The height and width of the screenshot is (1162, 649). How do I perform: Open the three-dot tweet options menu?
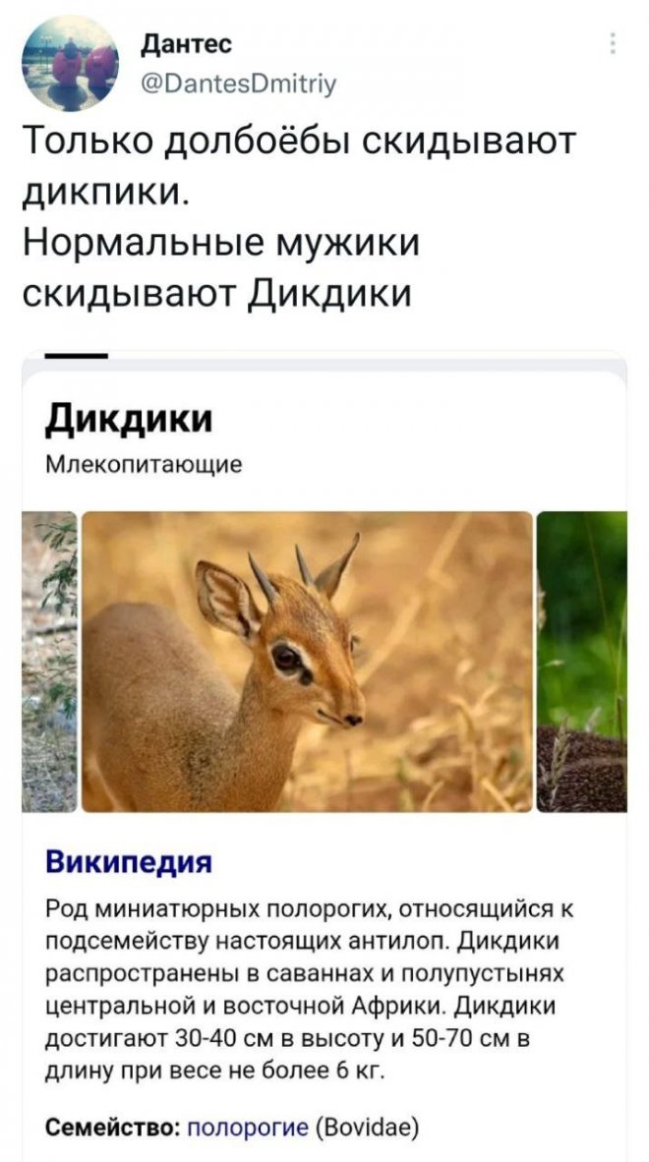coord(613,44)
